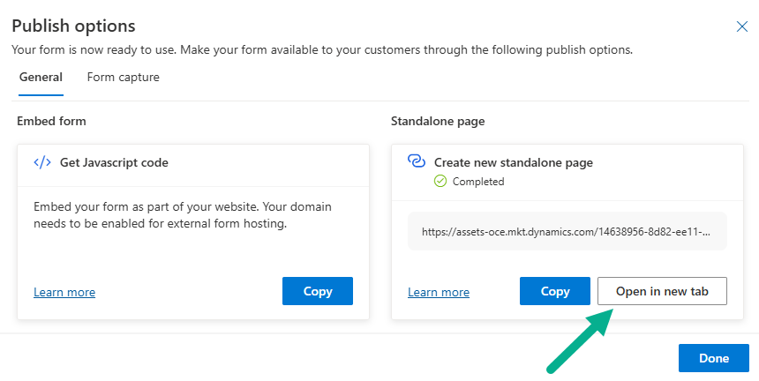Click the Embed form section heading
This screenshot has height=381, width=759.
[x=50, y=121]
